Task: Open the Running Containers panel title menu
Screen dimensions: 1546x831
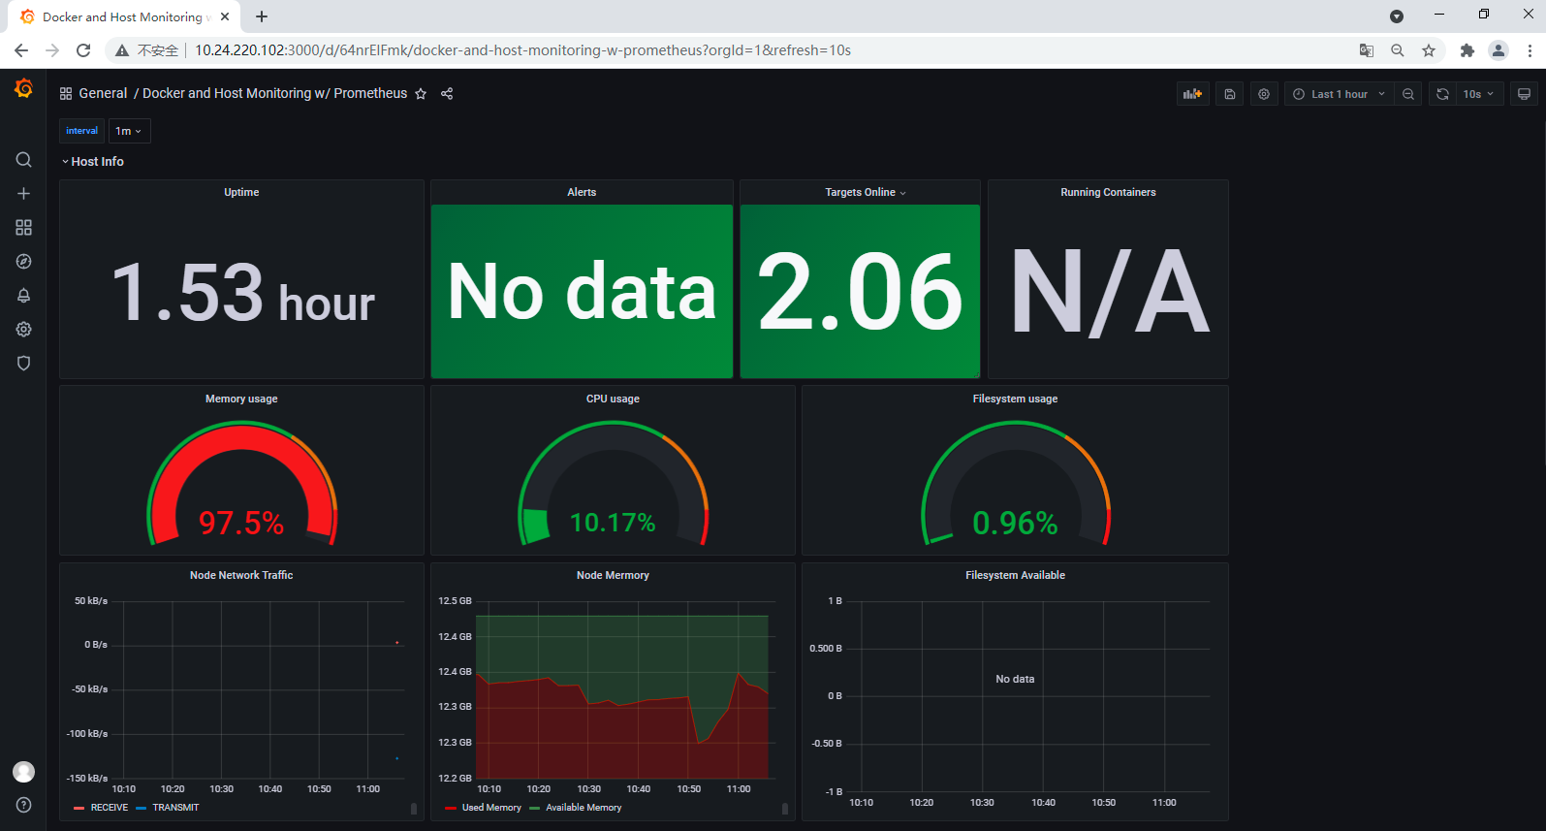Action: (x=1108, y=192)
